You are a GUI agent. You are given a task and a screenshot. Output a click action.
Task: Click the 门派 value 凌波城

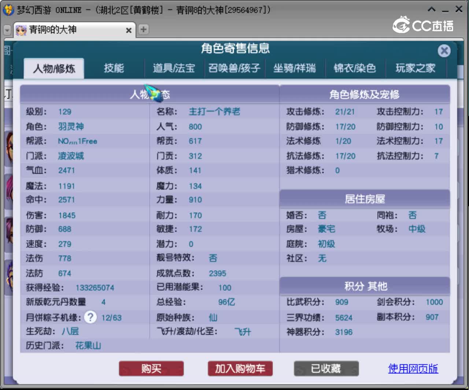pos(71,156)
